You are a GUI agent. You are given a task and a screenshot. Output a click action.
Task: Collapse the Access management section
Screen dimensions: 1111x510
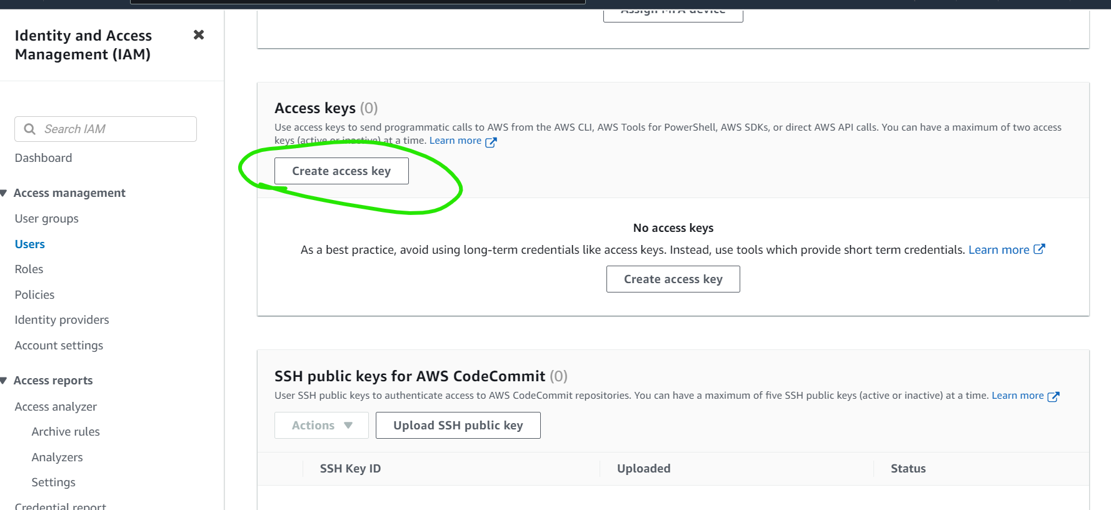4,193
